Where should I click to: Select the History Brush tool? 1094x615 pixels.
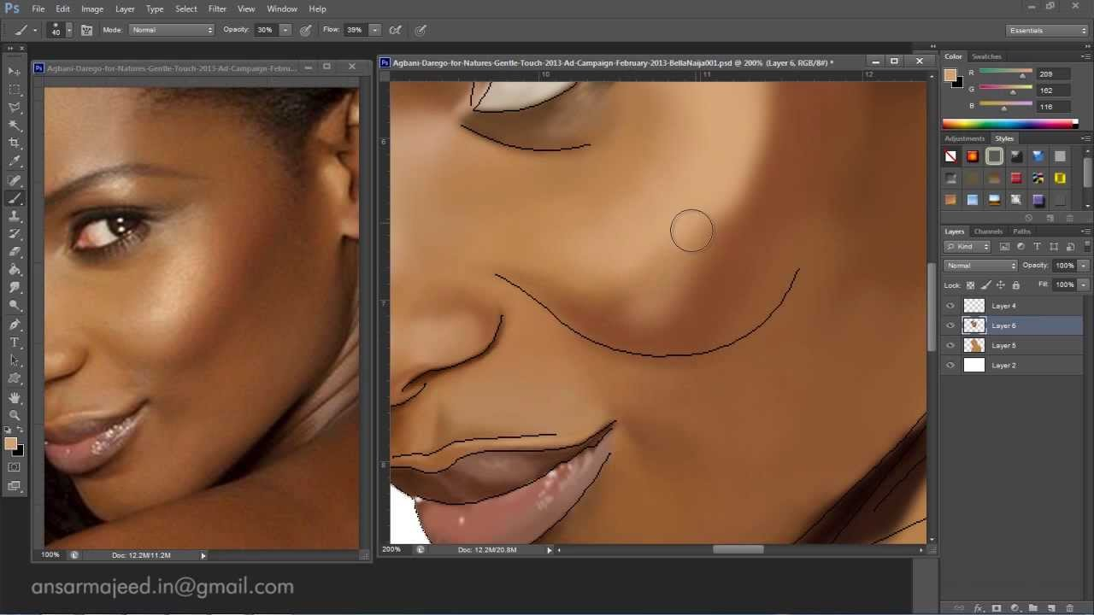[x=15, y=234]
